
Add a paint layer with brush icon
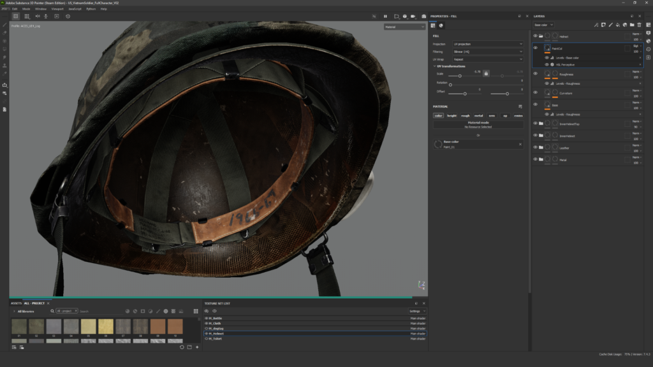[611, 25]
